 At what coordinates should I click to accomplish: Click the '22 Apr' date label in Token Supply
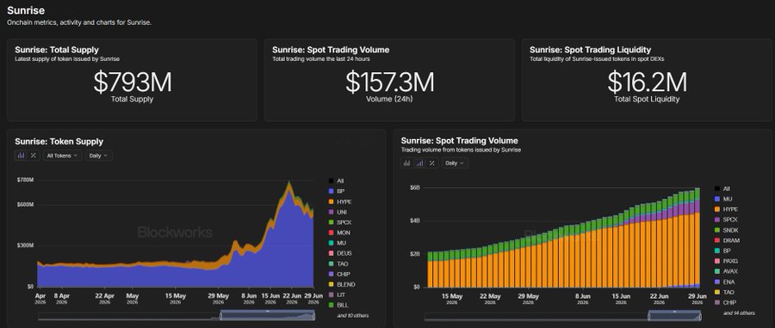[104, 296]
